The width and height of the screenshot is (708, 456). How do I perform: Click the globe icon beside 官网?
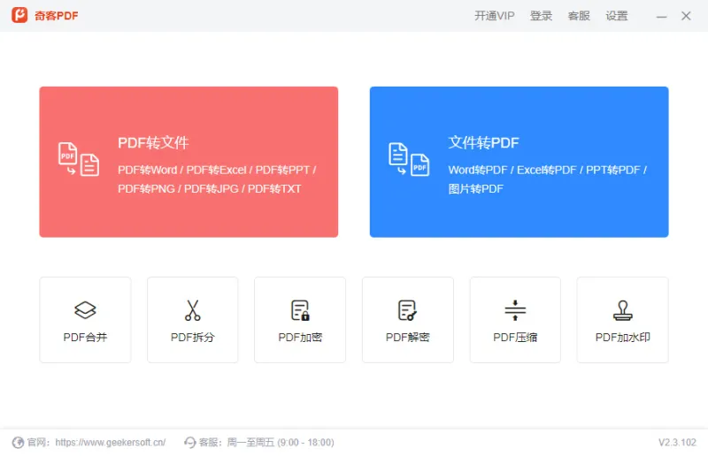(18, 443)
